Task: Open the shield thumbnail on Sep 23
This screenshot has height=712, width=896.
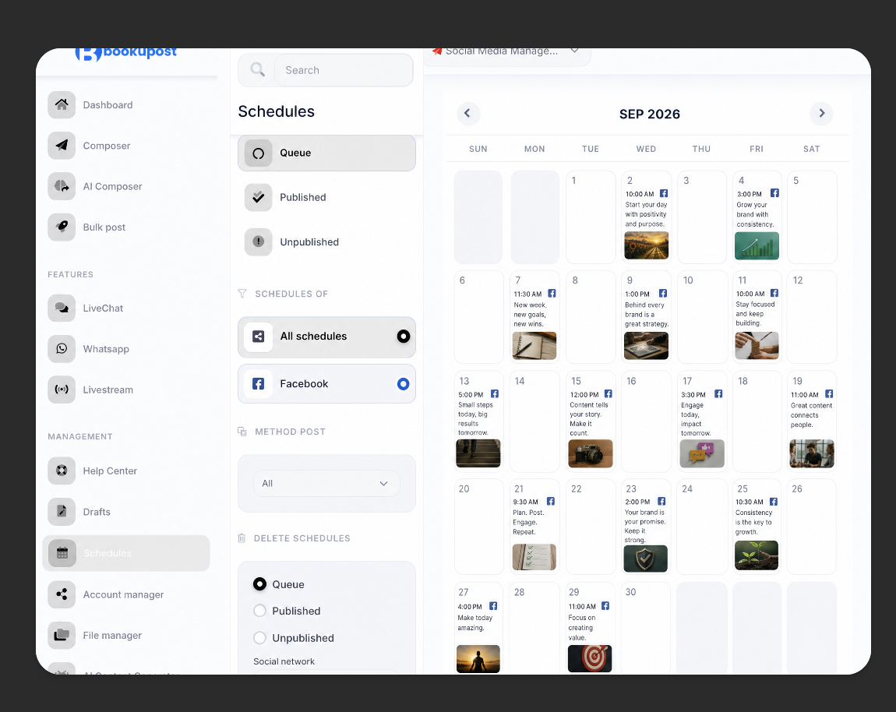Action: (x=645, y=559)
